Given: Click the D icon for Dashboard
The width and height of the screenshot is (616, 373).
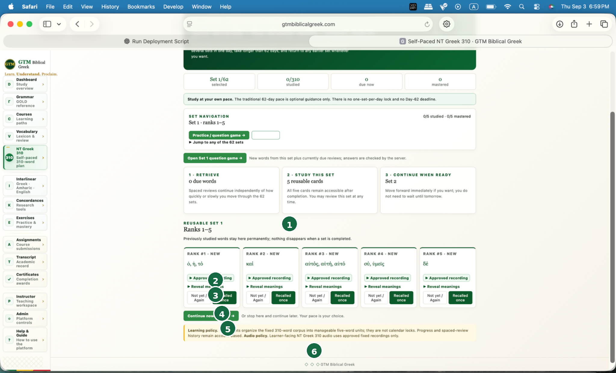Looking at the screenshot, I should [x=9, y=84].
